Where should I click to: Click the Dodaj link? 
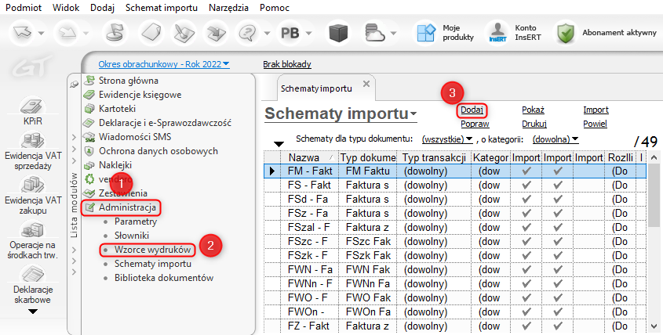(x=472, y=110)
